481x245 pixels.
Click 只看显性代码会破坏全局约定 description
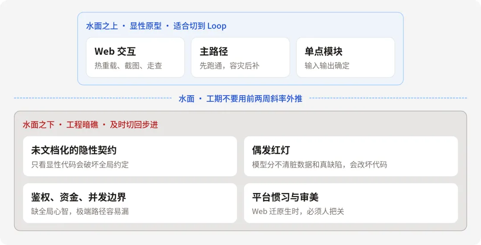80,165
